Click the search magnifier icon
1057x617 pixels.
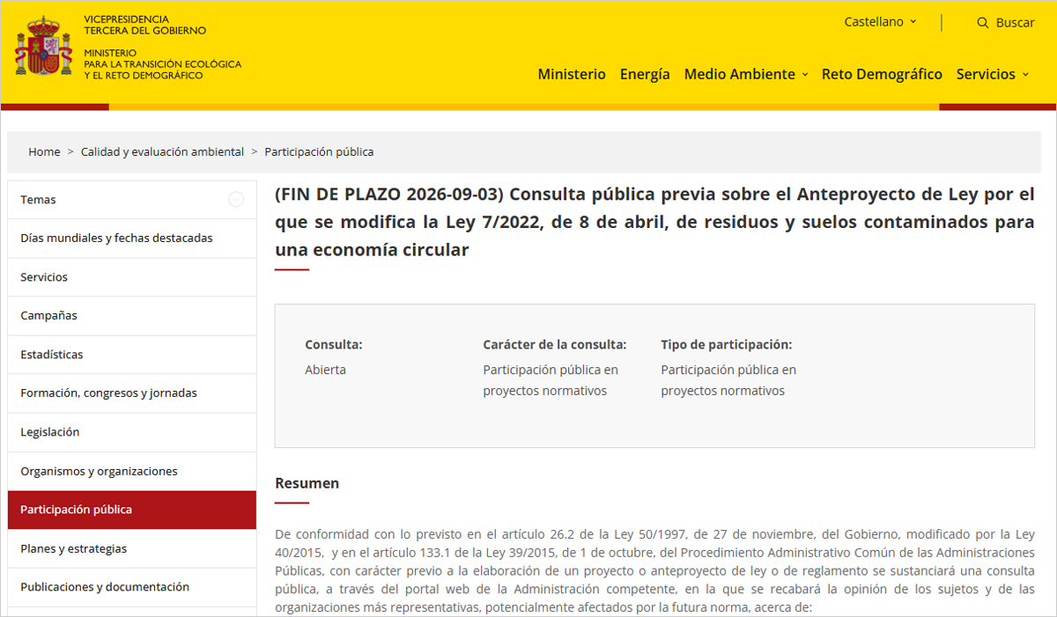point(983,23)
